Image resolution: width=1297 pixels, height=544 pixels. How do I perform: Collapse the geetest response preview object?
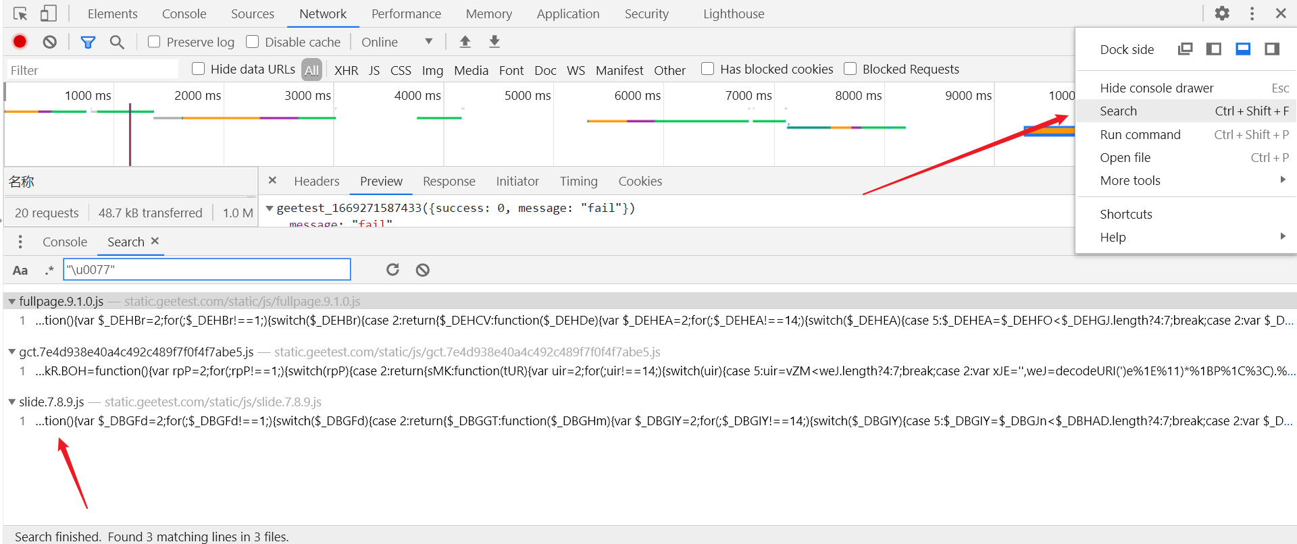tap(270, 208)
